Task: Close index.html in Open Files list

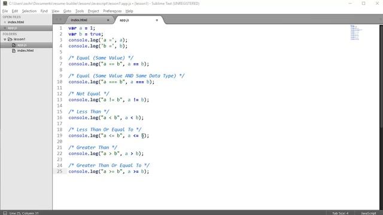Action: pos(5,22)
